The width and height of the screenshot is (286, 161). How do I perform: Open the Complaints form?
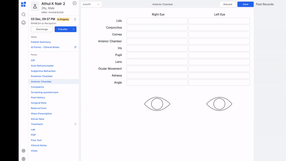tap(38, 87)
